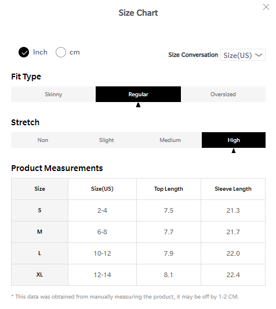Click the triangle marker under High

pos(234,151)
